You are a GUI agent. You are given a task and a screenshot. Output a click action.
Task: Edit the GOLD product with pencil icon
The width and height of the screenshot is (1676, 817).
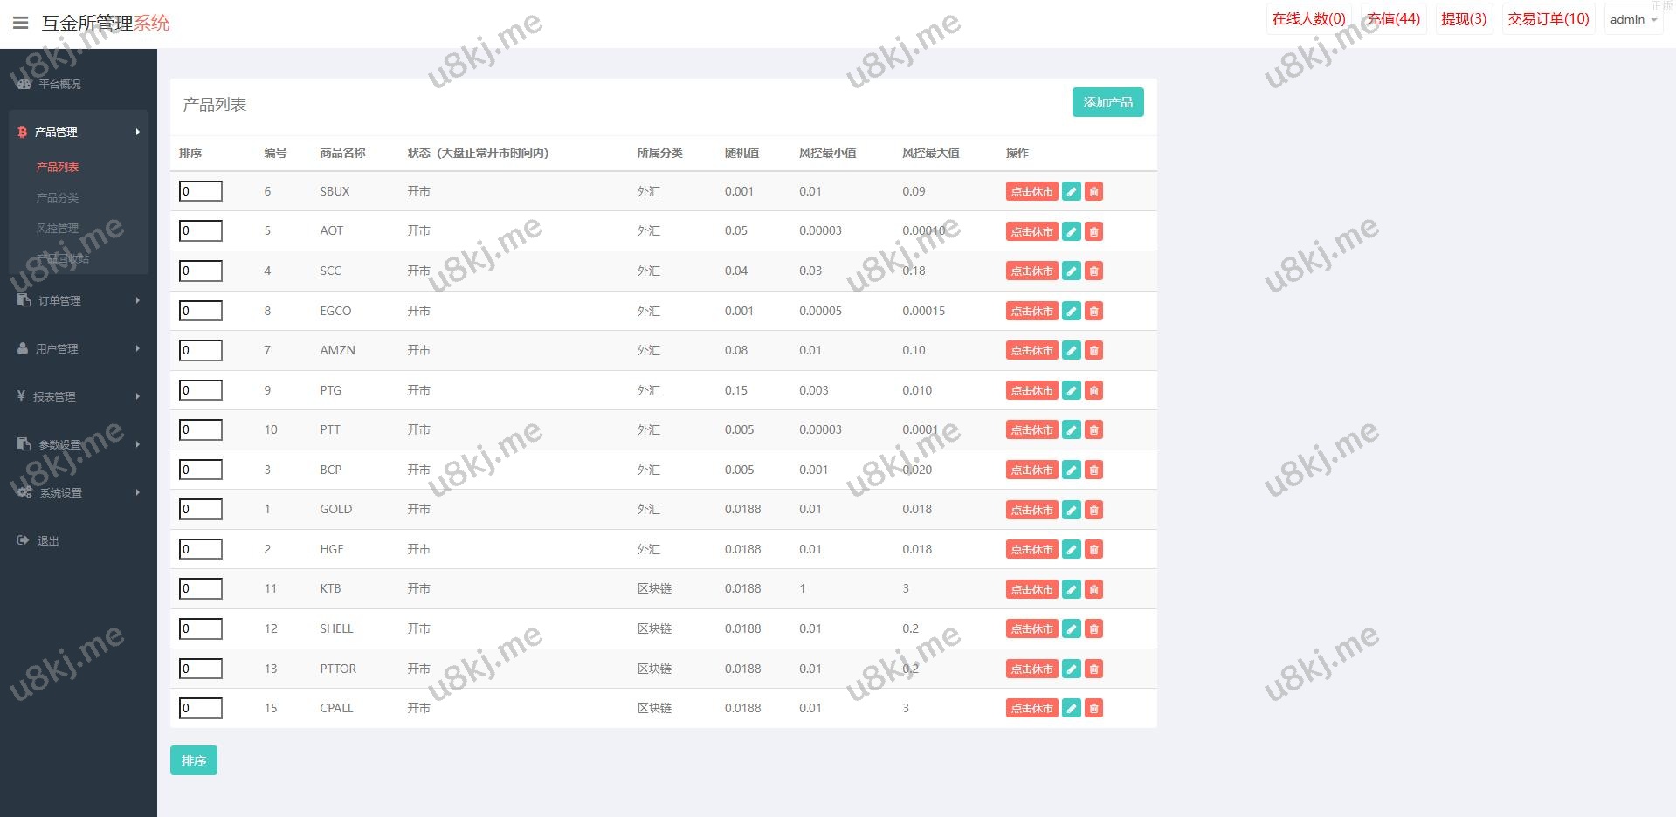pyautogui.click(x=1071, y=510)
